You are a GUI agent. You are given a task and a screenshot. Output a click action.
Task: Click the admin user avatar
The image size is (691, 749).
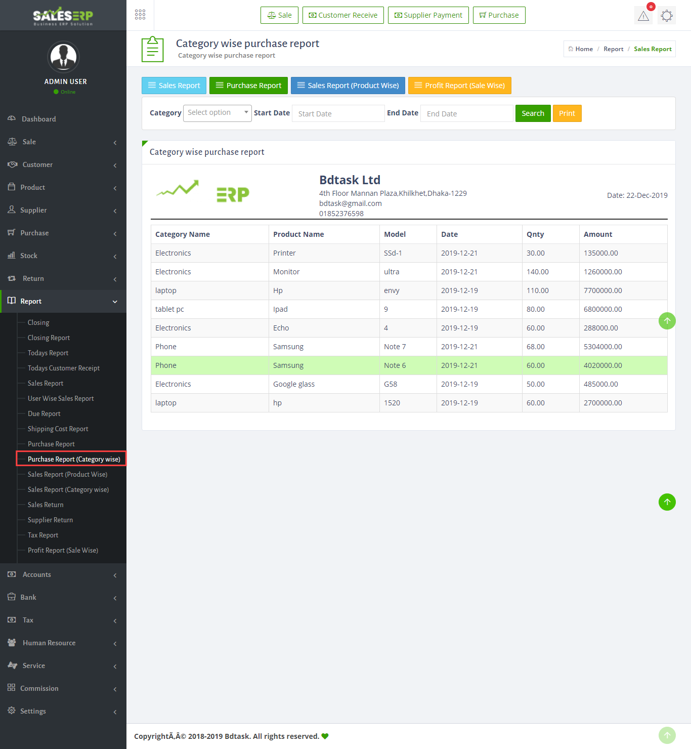[63, 57]
